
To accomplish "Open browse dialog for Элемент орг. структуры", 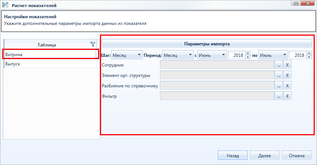I will click(279, 75).
